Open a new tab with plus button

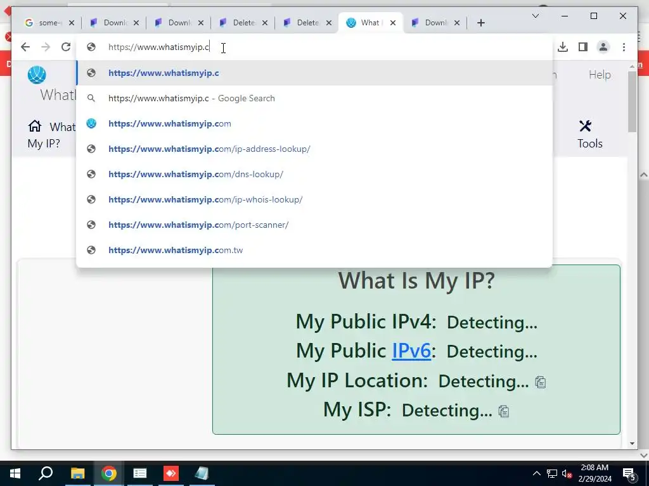pyautogui.click(x=480, y=23)
